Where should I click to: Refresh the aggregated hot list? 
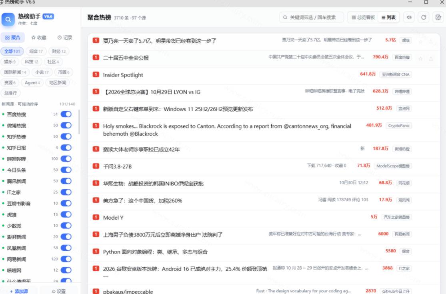[424, 17]
